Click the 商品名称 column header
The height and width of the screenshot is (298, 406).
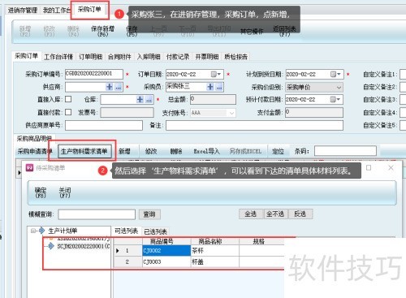215,241
